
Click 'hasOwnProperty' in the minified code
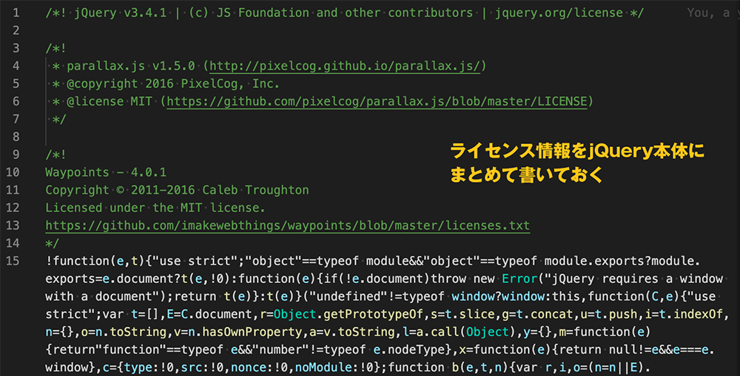click(x=252, y=332)
